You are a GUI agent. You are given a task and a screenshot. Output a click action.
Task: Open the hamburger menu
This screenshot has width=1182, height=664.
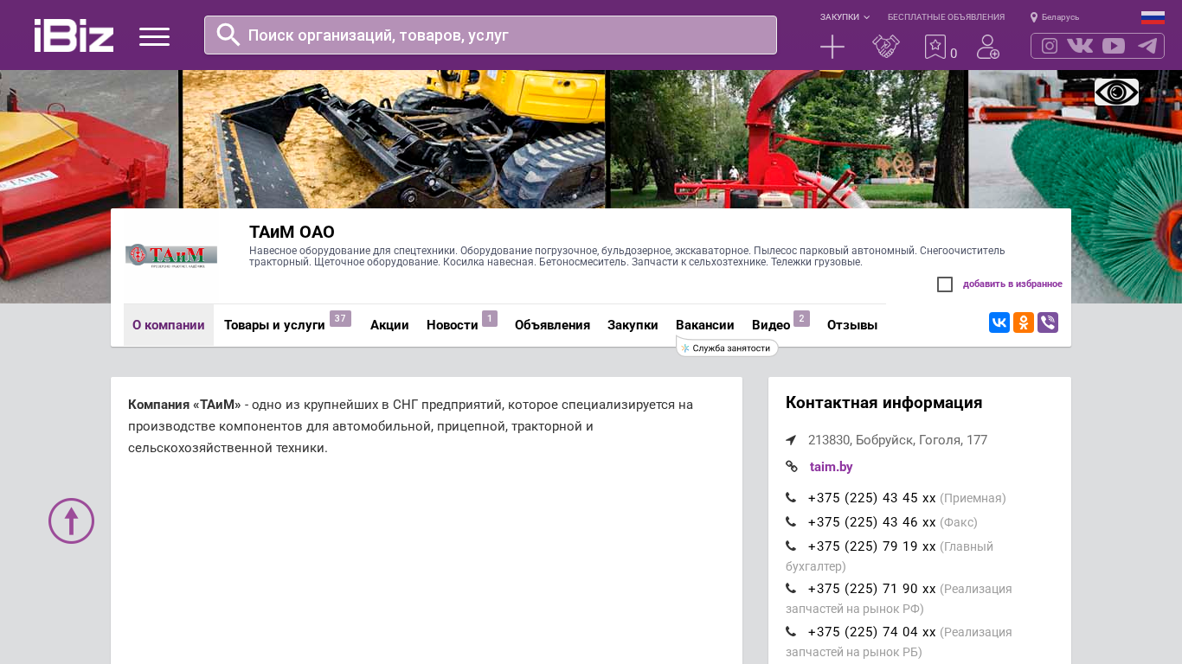tap(154, 36)
